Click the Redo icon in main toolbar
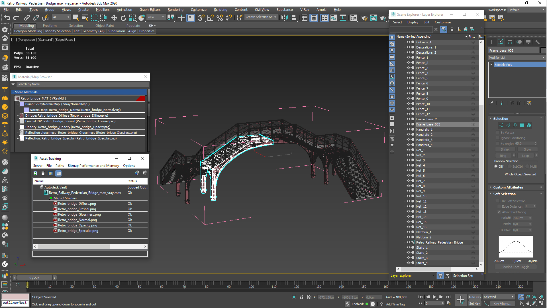 [16, 18]
